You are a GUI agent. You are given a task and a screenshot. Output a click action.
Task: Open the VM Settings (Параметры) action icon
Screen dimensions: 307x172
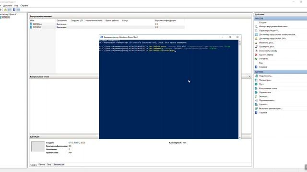pyautogui.click(x=256, y=80)
